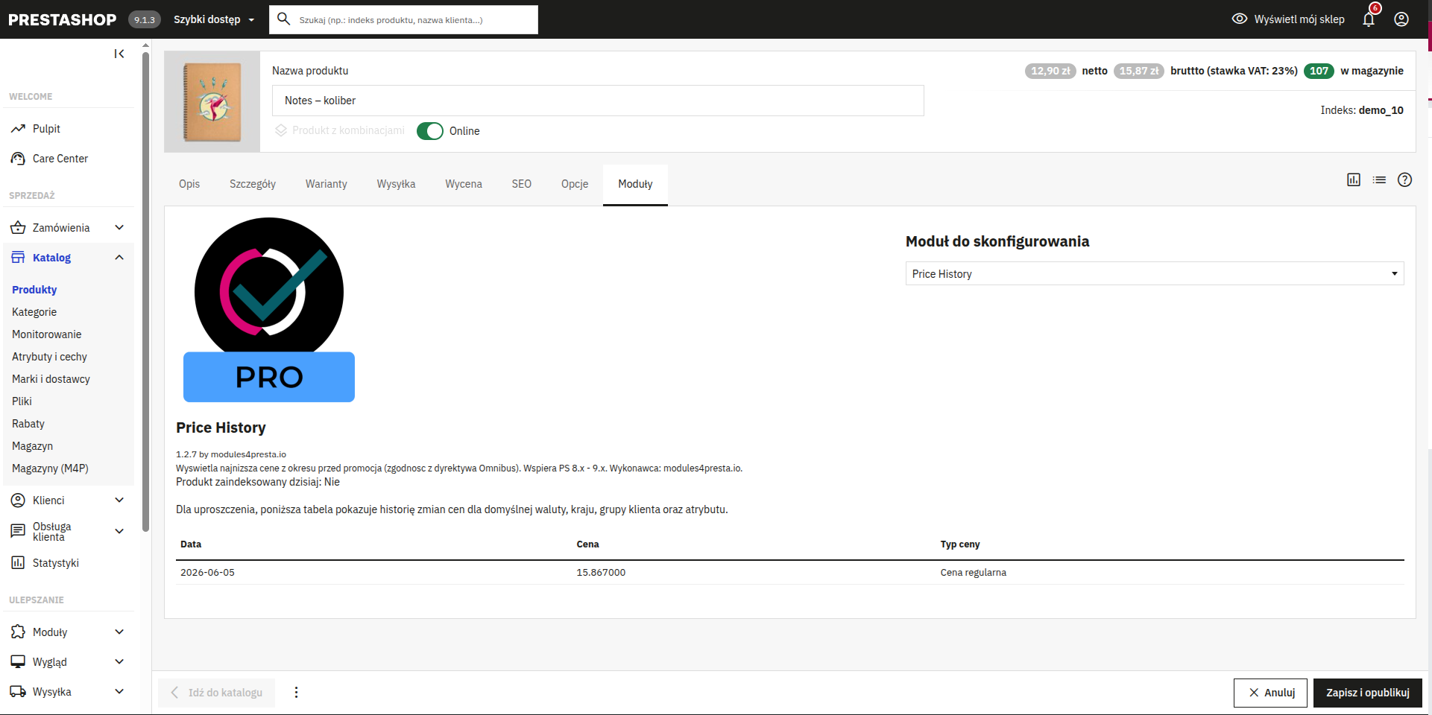
Task: Expand the Klienci submenu chevron
Action: tap(119, 500)
